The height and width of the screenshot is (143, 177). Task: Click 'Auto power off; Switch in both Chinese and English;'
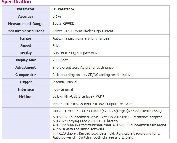point(93,137)
